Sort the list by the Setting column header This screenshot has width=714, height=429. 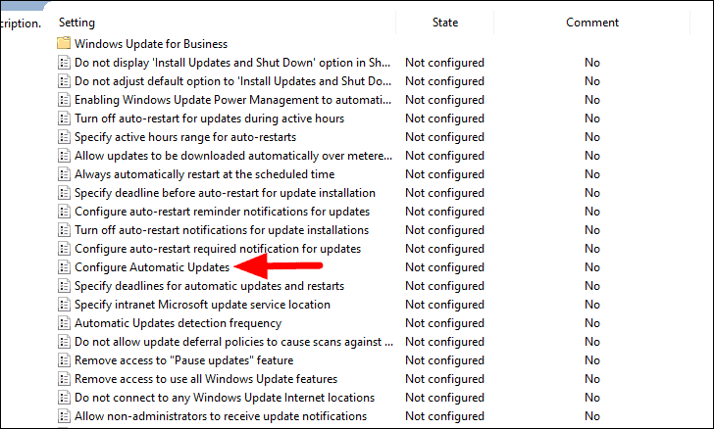(x=76, y=23)
